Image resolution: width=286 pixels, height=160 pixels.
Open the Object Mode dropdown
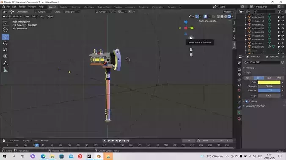point(12,16)
